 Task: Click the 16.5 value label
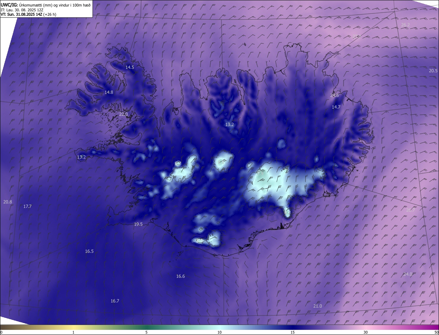coord(89,251)
